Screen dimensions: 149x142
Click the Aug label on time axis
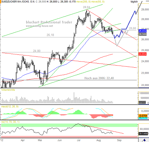tap(99, 140)
